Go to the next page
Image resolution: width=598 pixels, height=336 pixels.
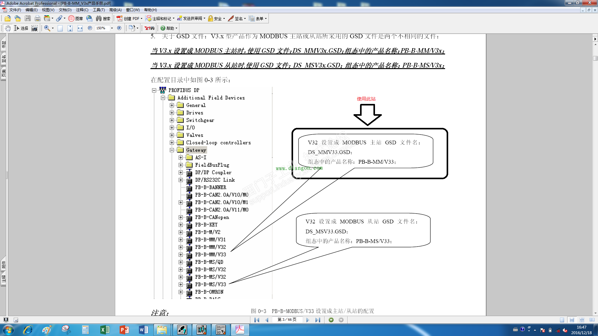coord(308,320)
